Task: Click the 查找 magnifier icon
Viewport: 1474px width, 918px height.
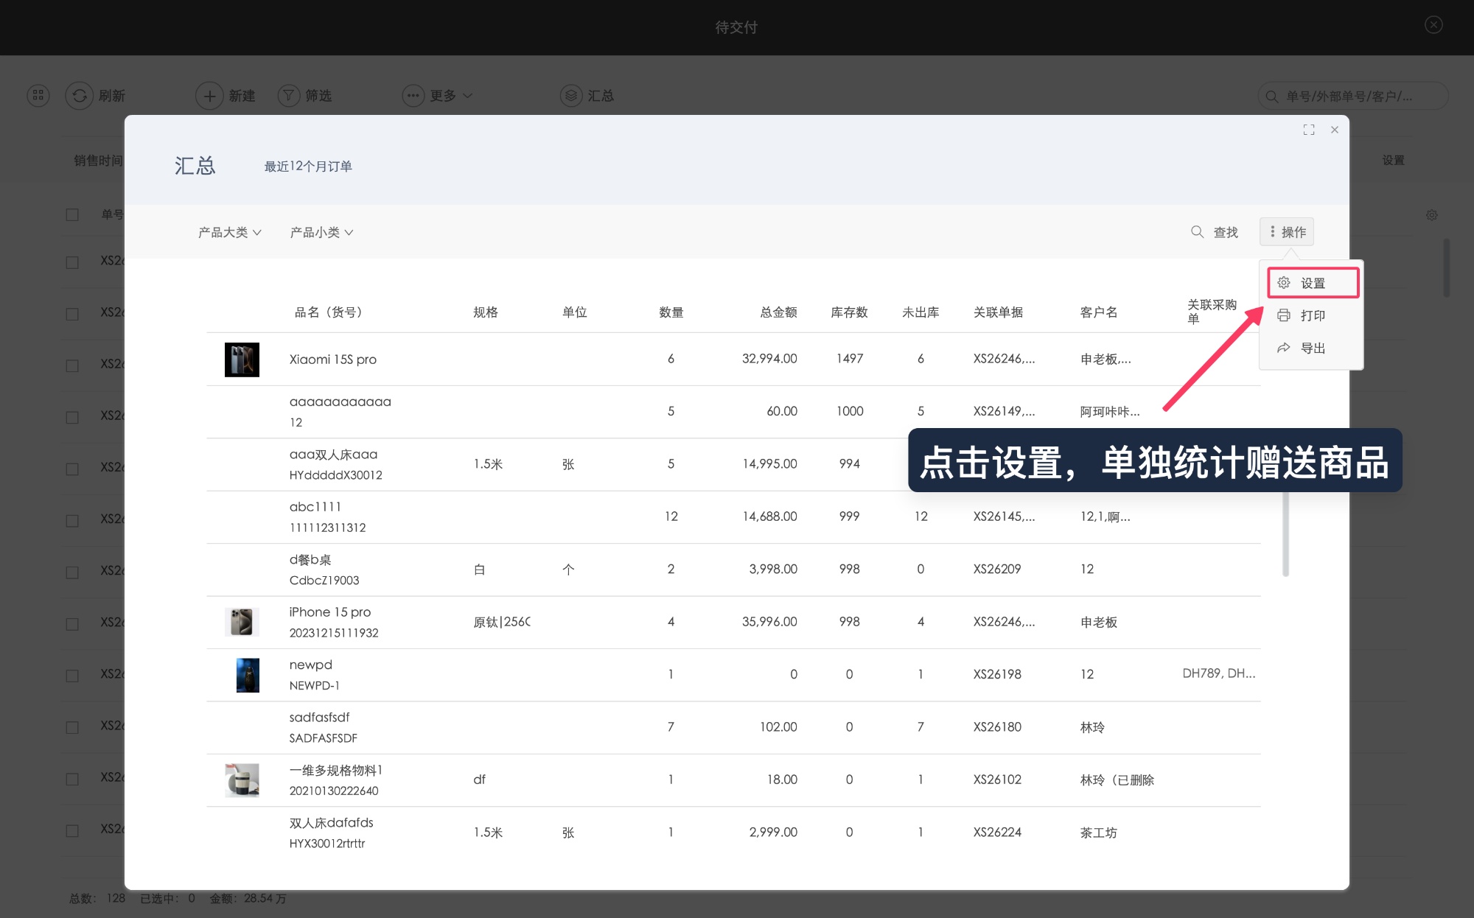Action: [x=1198, y=232]
